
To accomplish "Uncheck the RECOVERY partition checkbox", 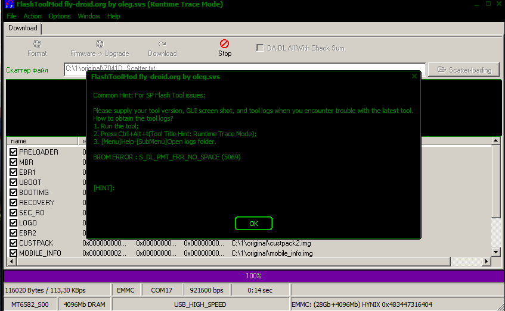I will 14,203.
